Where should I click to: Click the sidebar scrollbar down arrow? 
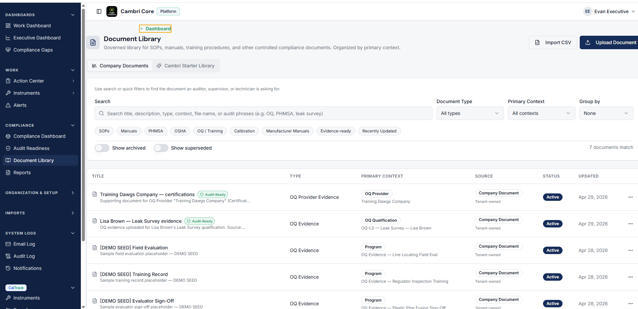click(x=83, y=307)
